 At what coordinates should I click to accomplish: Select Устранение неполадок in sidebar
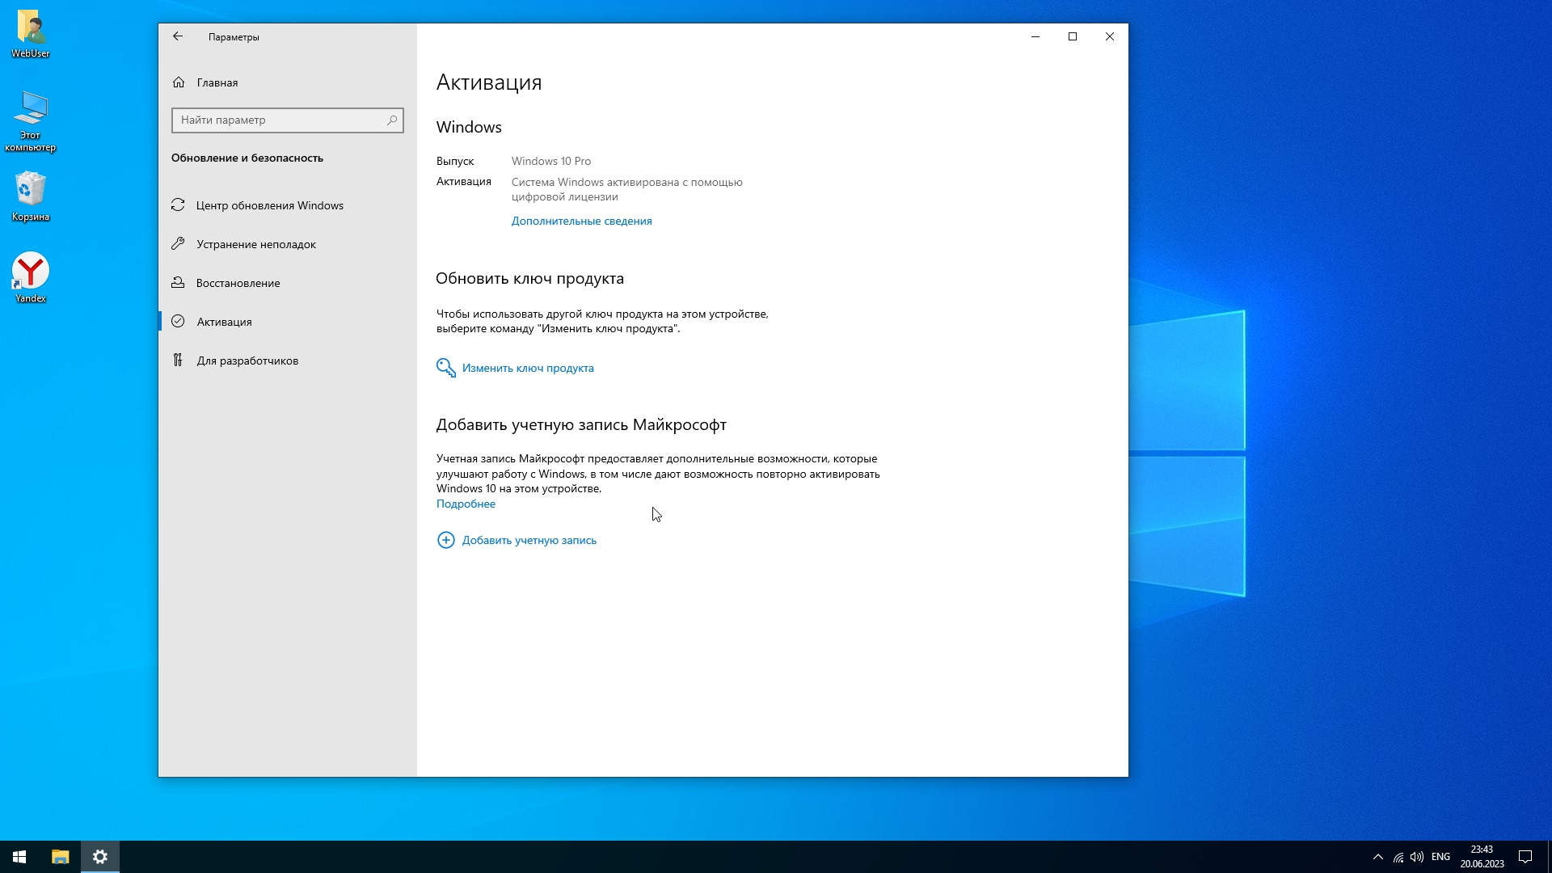coord(255,244)
